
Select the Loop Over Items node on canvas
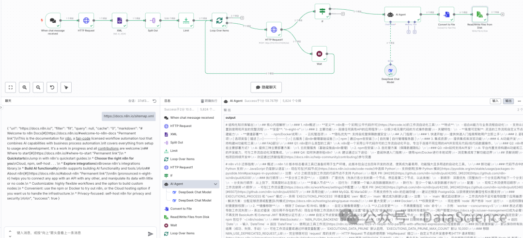click(219, 21)
